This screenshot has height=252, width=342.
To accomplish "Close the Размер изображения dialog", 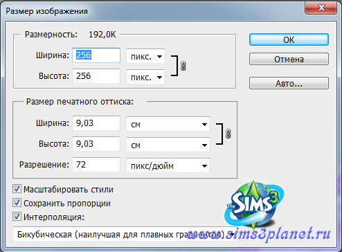I will pos(321,8).
